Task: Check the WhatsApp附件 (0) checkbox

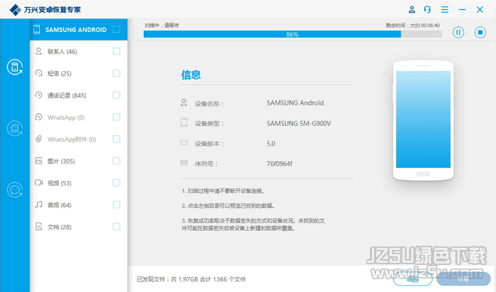Action: 116,139
